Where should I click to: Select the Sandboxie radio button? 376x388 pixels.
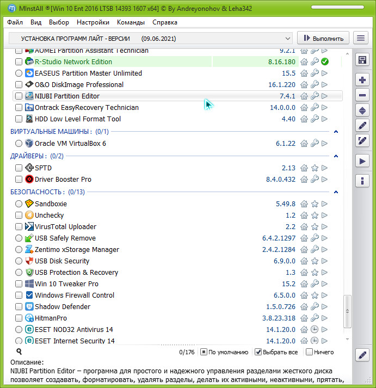(19, 204)
